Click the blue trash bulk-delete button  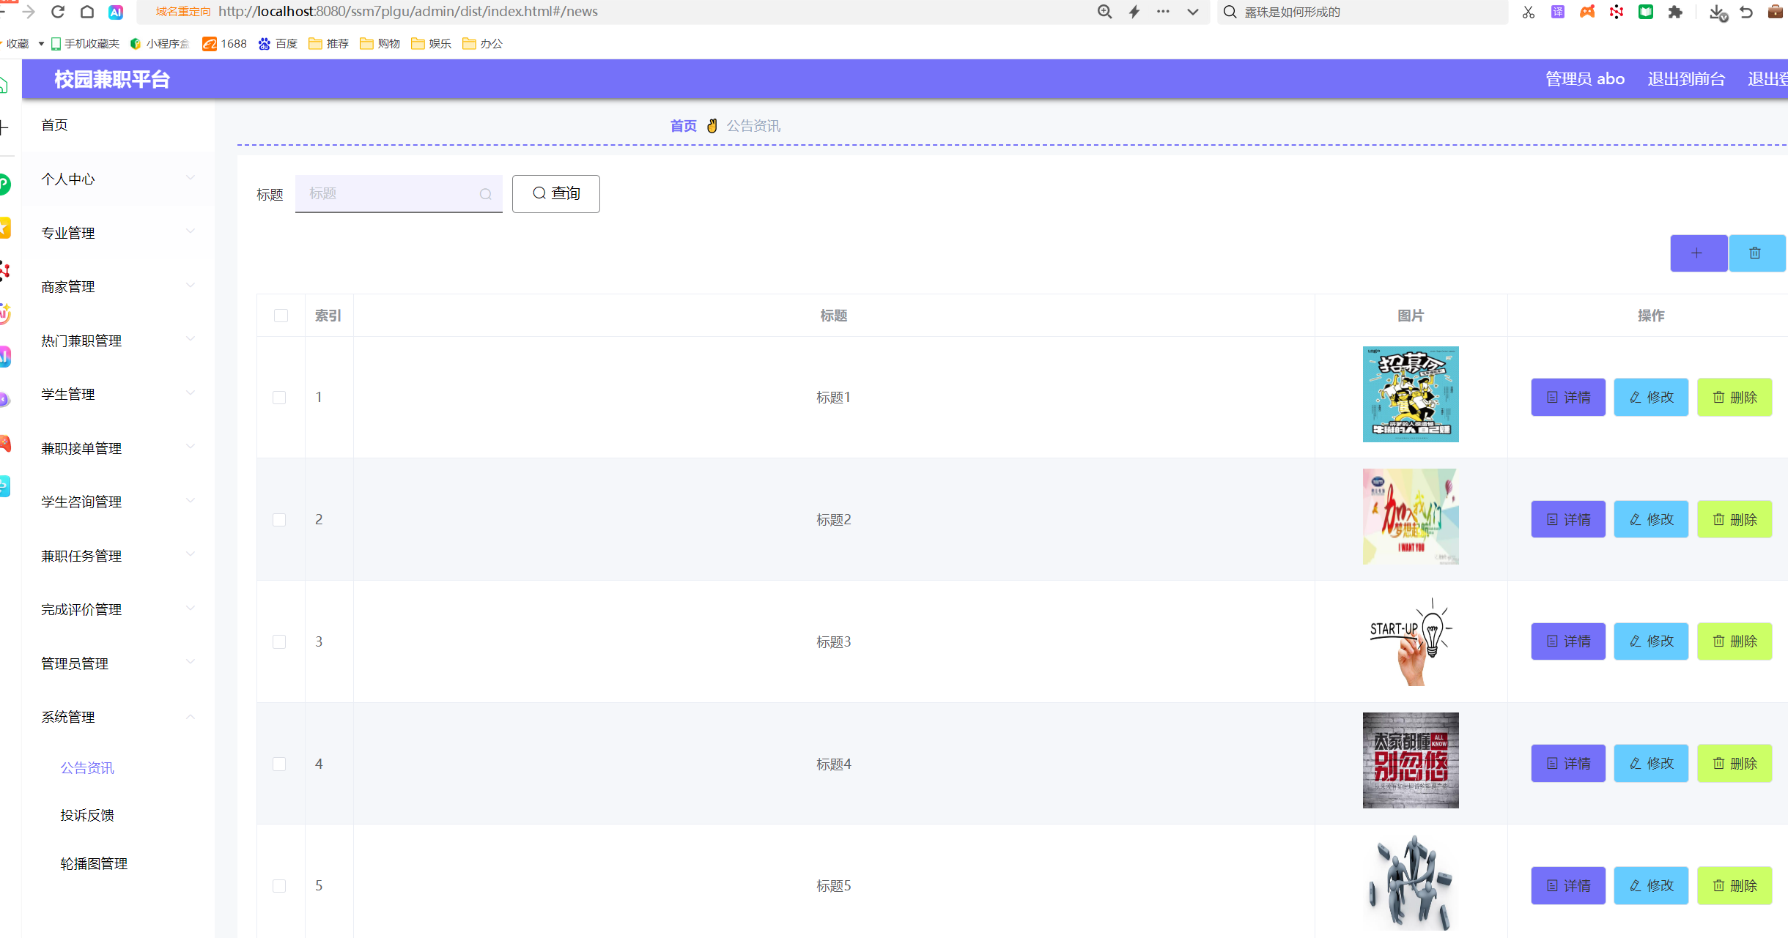1755,253
